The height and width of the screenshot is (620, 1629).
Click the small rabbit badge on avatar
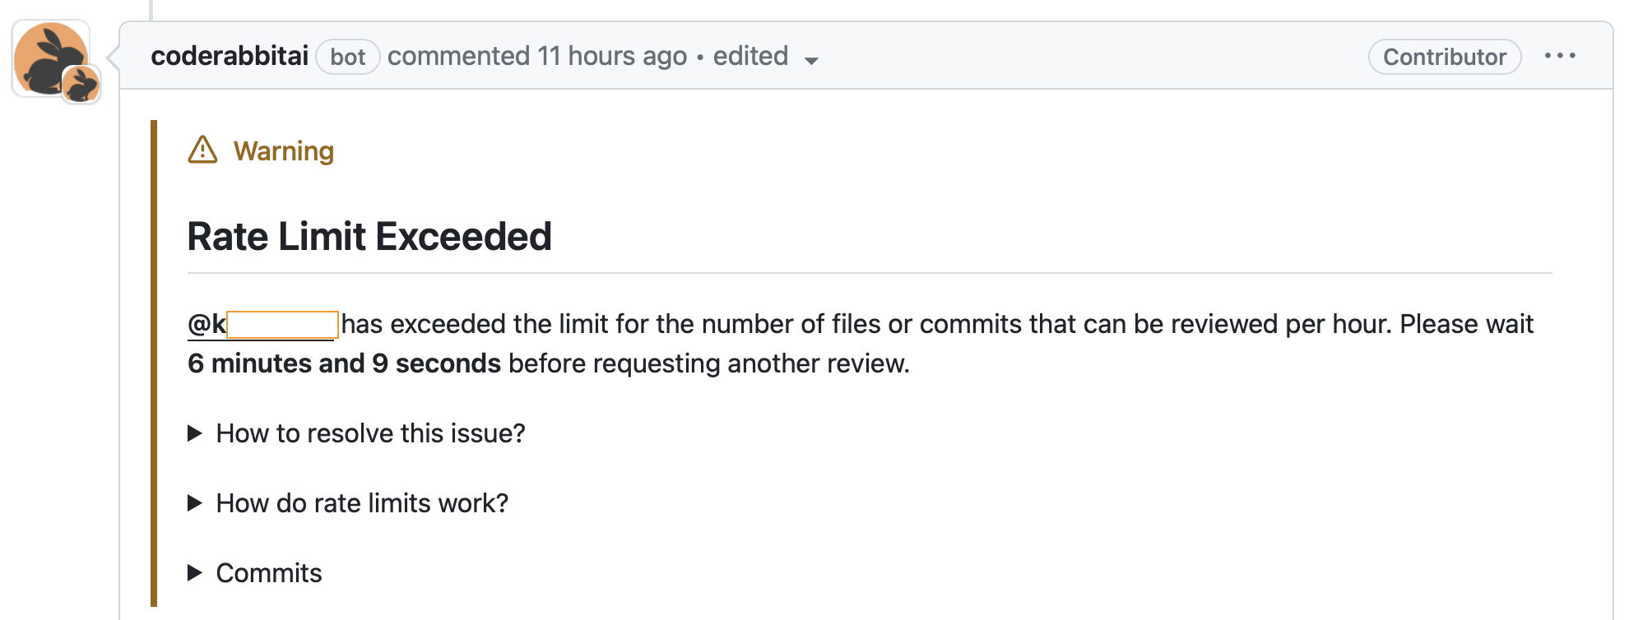click(81, 84)
